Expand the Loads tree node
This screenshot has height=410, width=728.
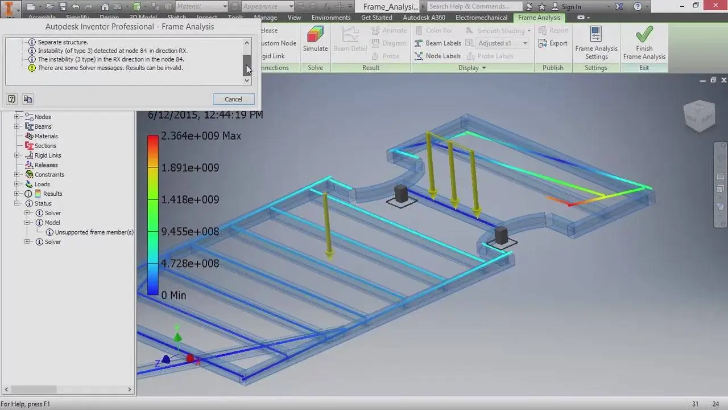(17, 184)
